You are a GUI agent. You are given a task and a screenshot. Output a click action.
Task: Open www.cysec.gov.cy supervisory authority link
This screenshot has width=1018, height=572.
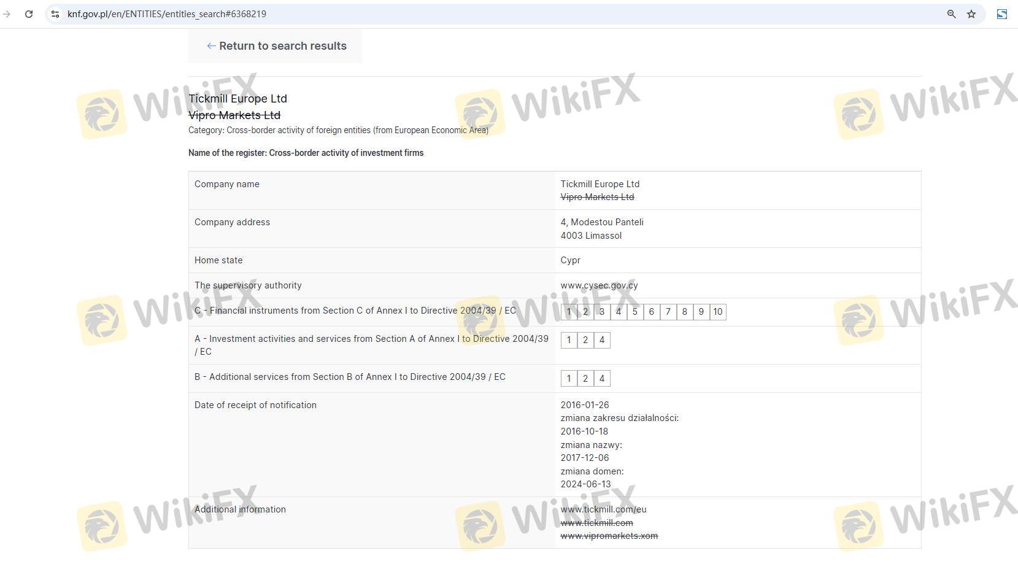point(599,285)
